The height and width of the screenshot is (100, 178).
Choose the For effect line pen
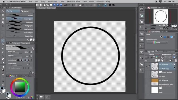click(19, 29)
